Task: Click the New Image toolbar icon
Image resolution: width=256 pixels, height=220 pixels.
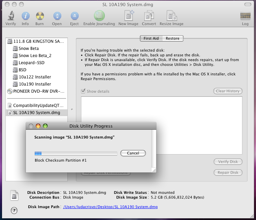Action: click(x=129, y=16)
